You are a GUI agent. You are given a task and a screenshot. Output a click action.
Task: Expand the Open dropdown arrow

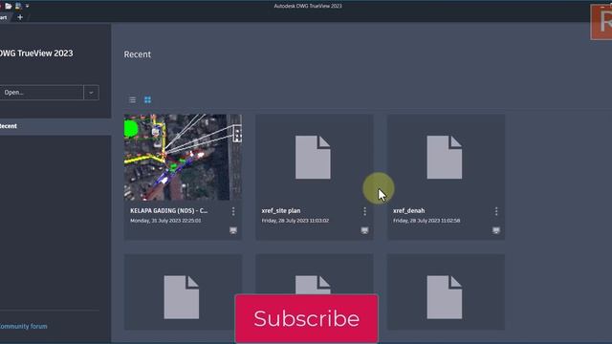click(91, 93)
